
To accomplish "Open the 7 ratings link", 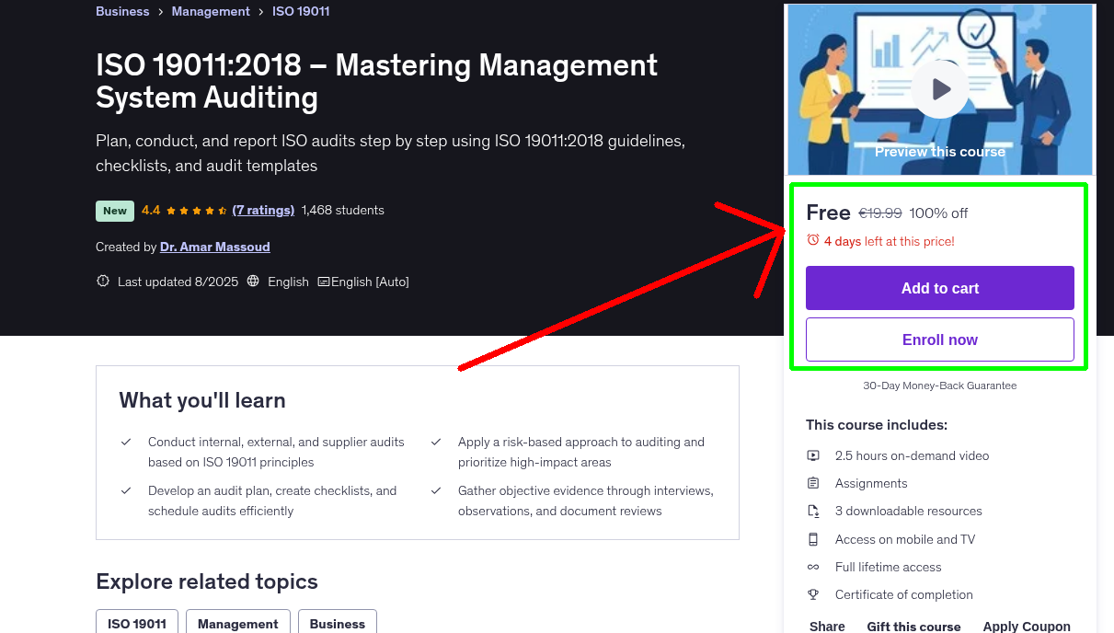I will pos(263,210).
